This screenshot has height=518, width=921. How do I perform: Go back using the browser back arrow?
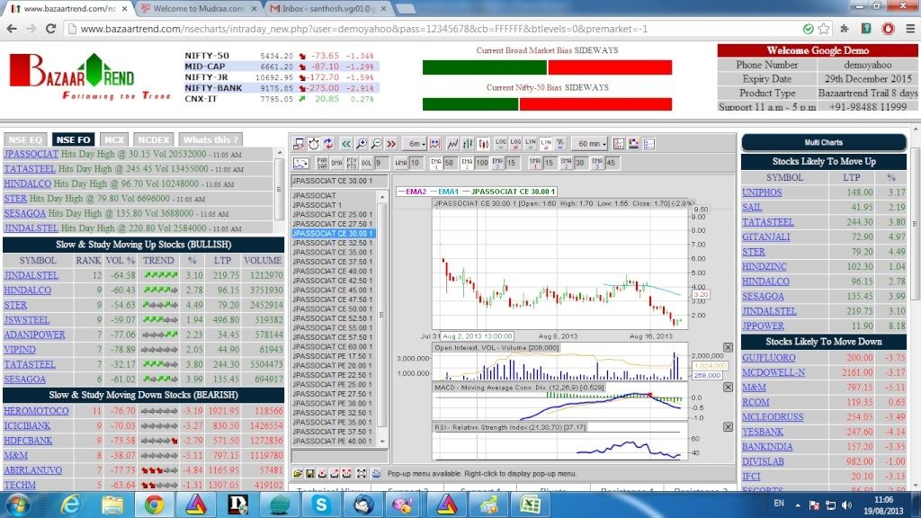(12, 29)
